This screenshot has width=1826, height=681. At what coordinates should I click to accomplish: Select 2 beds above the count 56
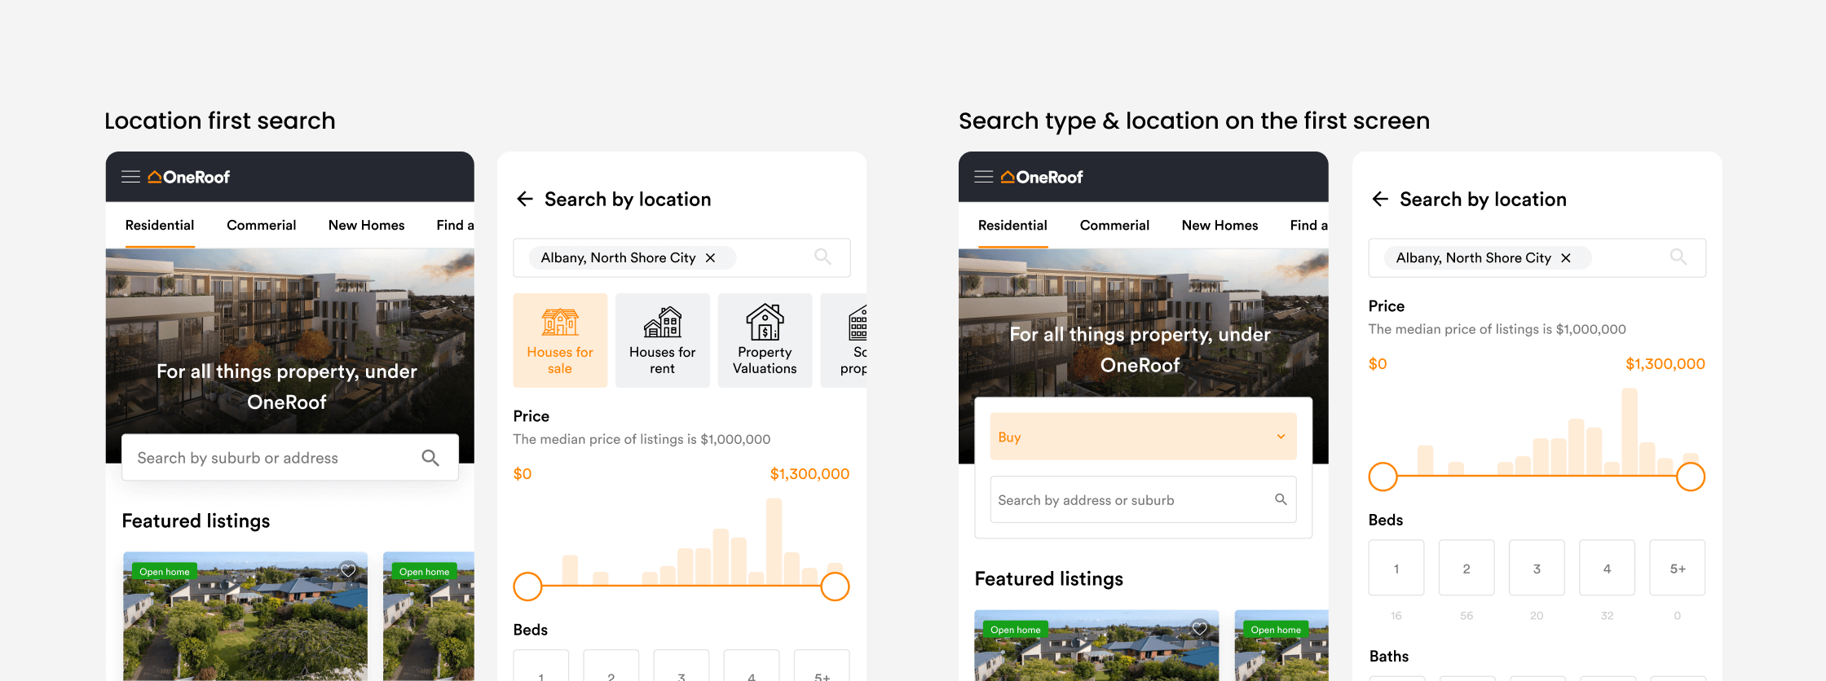(x=1467, y=568)
